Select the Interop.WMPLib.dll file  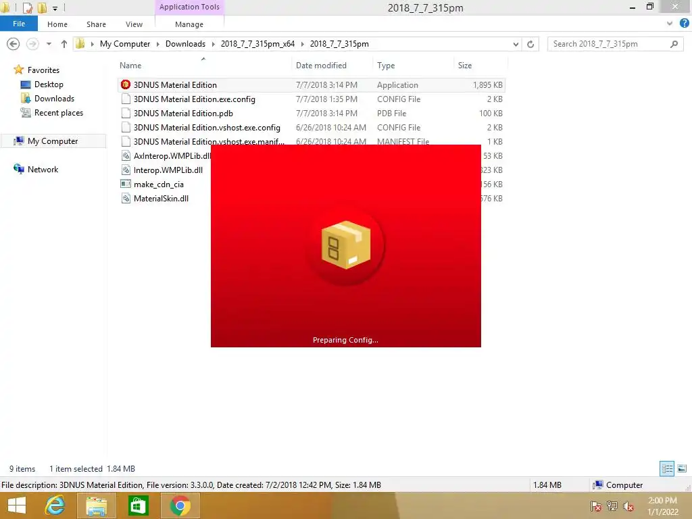[x=168, y=170]
